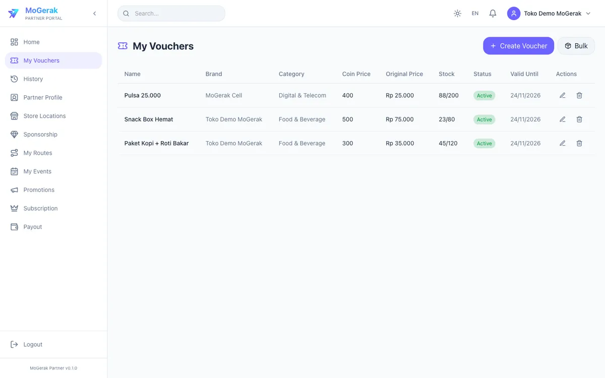Click the Home icon in sidebar
This screenshot has width=605, height=378.
[x=14, y=42]
